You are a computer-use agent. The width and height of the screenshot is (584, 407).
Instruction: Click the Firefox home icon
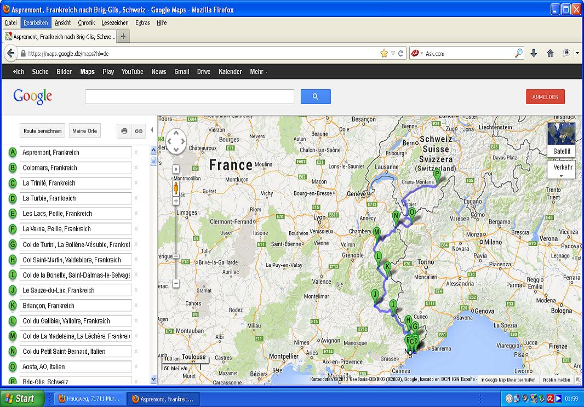pyautogui.click(x=550, y=54)
